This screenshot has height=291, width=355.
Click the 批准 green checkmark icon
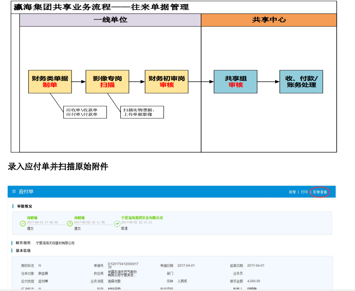pos(117,224)
